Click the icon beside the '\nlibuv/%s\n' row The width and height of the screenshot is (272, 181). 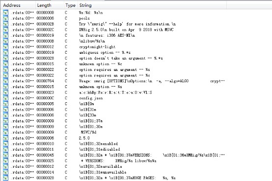(5, 41)
